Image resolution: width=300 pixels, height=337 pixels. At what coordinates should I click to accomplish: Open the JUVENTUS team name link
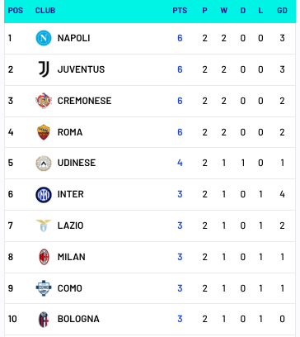tap(81, 69)
